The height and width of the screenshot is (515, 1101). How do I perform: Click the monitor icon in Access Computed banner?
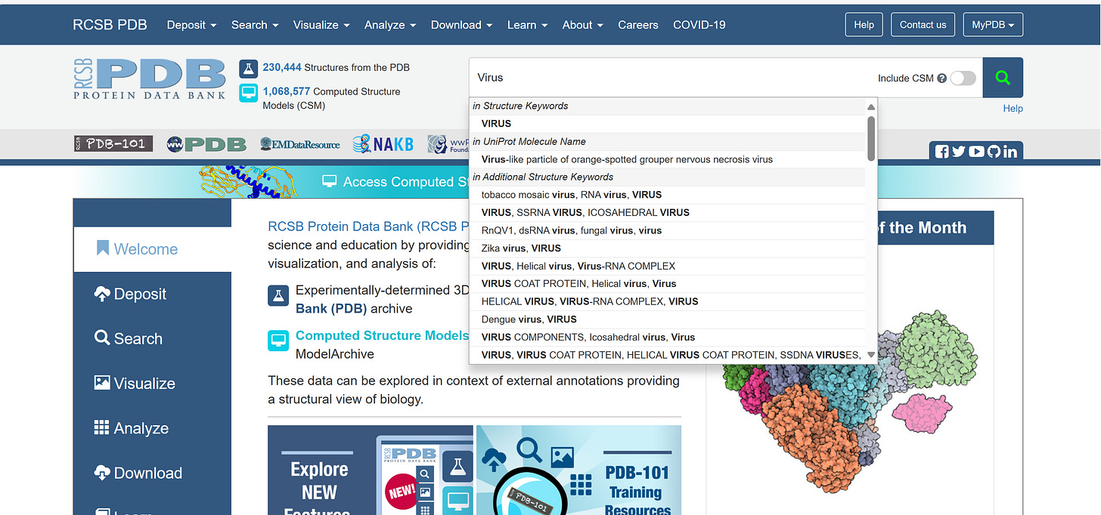(329, 181)
